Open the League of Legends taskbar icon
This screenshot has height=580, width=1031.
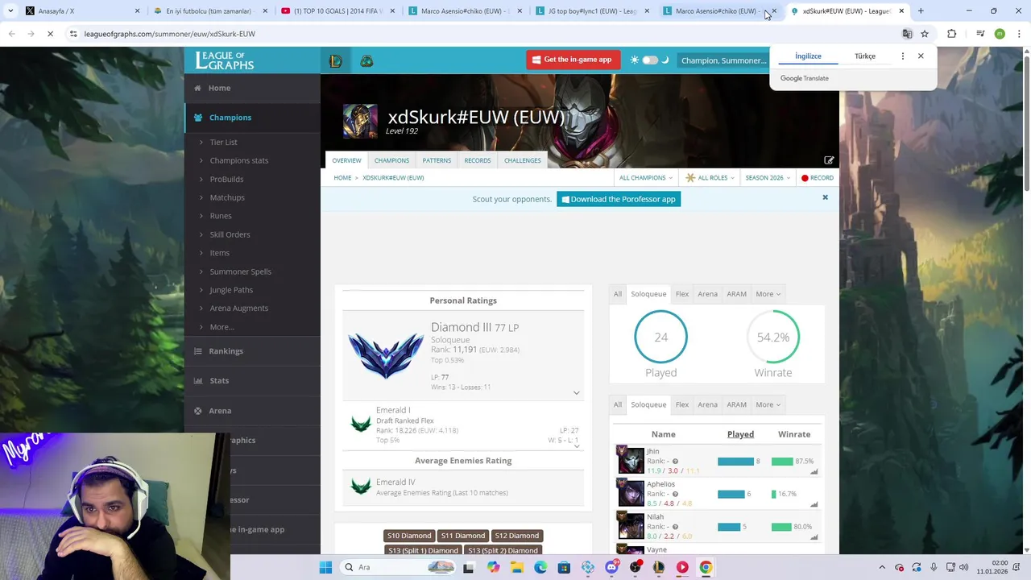point(659,567)
